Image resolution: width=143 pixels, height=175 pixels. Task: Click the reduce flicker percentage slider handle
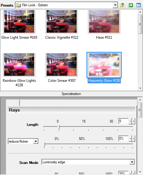(x=44, y=144)
